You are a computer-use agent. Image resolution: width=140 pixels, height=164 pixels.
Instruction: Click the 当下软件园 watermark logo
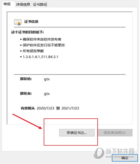point(114,153)
